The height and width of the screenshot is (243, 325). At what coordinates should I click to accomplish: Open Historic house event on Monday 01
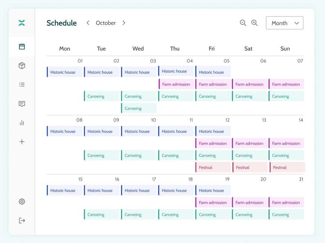(x=65, y=72)
